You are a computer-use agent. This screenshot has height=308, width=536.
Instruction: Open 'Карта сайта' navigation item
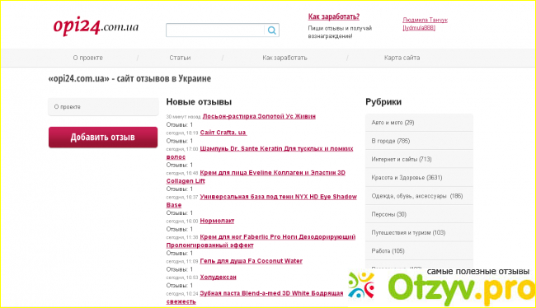402,58
